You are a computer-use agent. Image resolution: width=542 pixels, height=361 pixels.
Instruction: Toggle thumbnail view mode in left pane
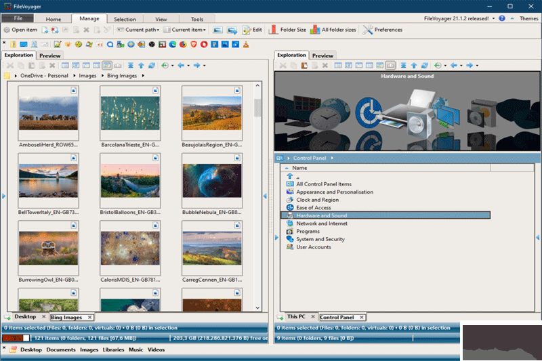point(107,66)
